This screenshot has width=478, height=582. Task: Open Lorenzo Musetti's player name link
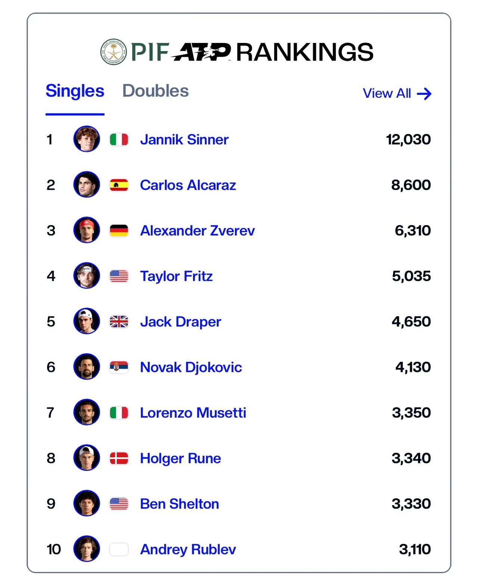193,413
